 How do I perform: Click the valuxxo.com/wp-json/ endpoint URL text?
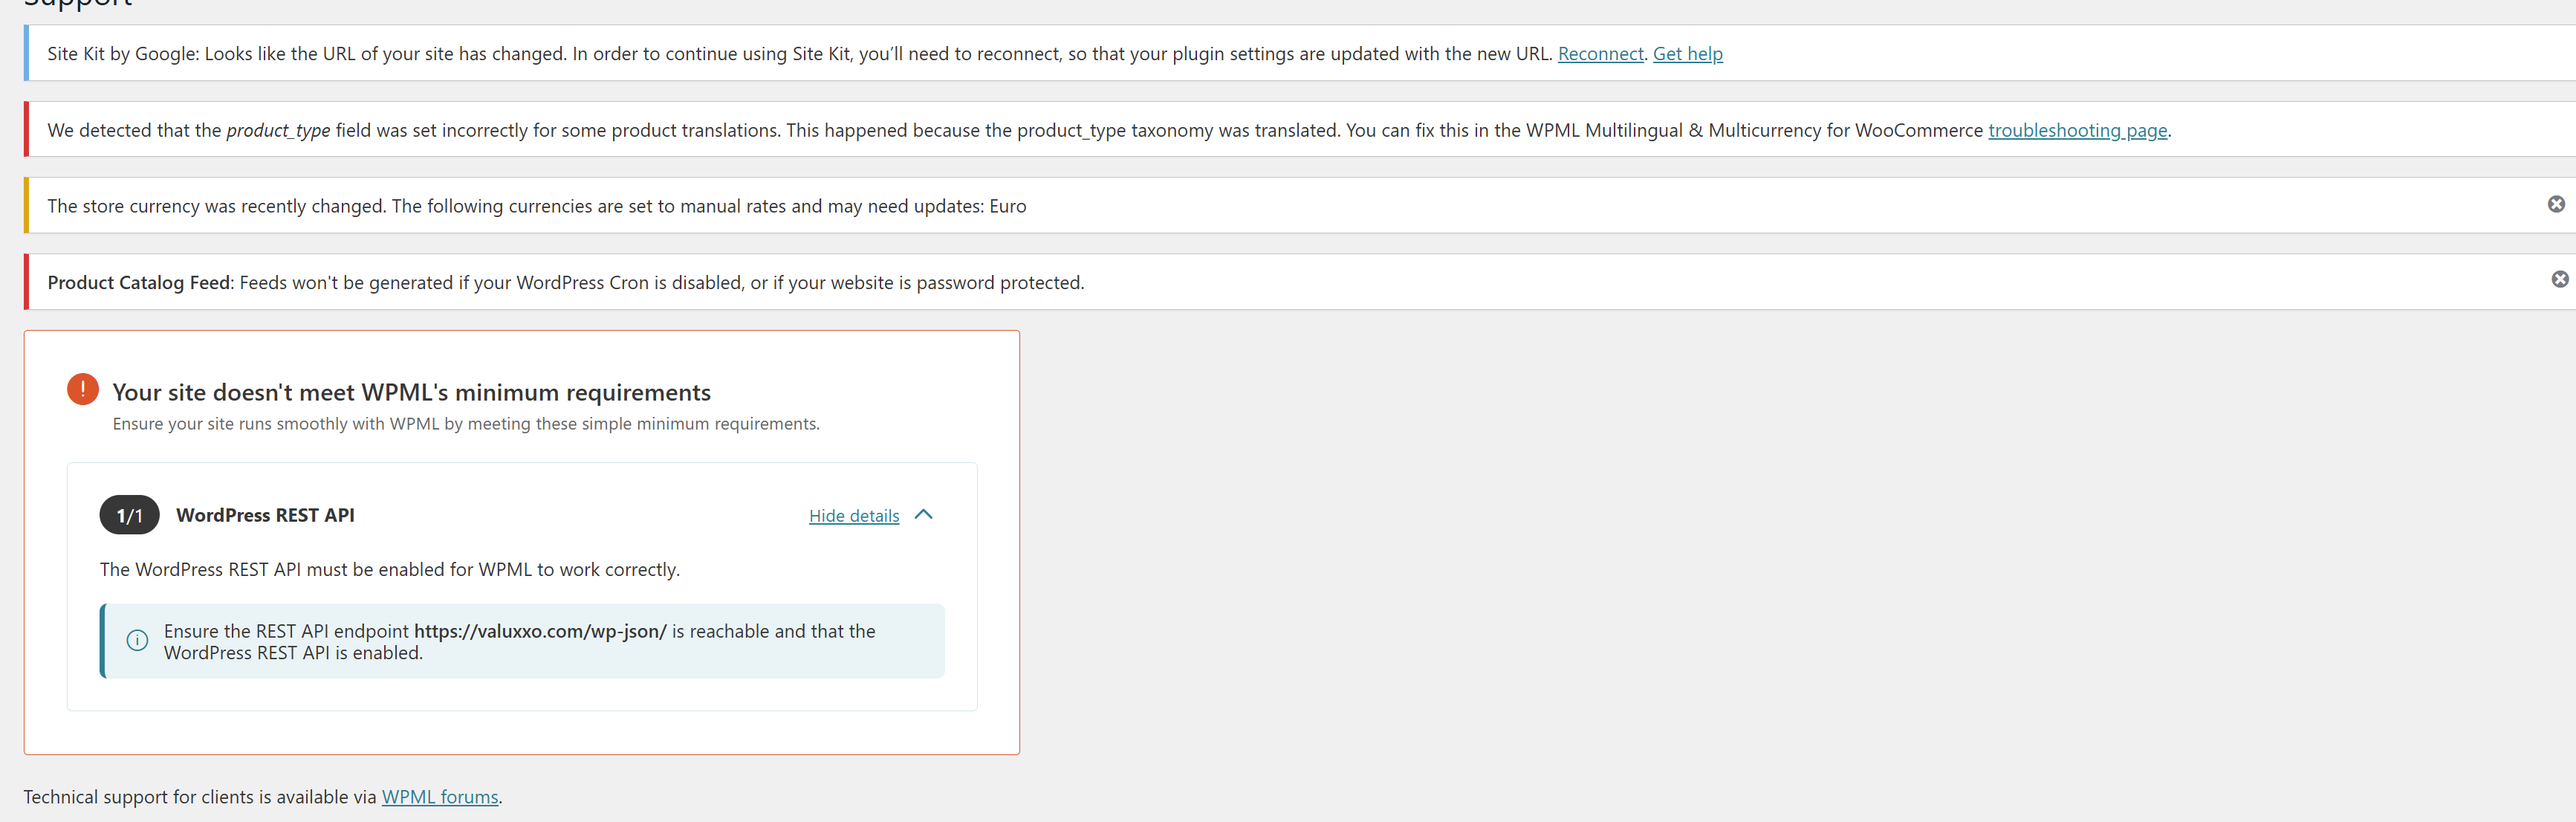[540, 631]
